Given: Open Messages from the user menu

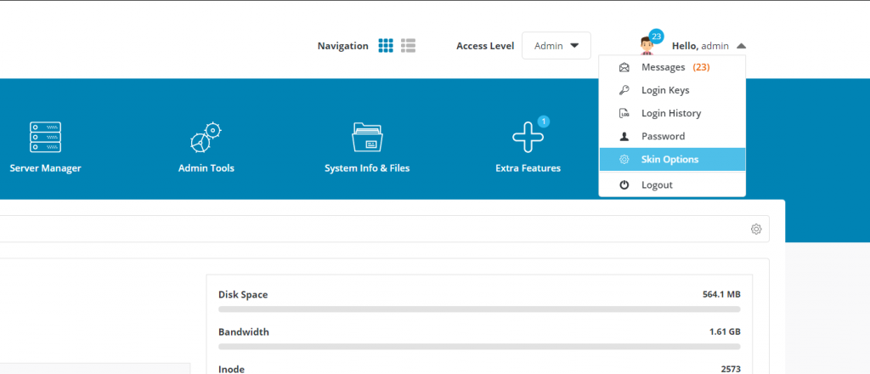Looking at the screenshot, I should point(672,68).
